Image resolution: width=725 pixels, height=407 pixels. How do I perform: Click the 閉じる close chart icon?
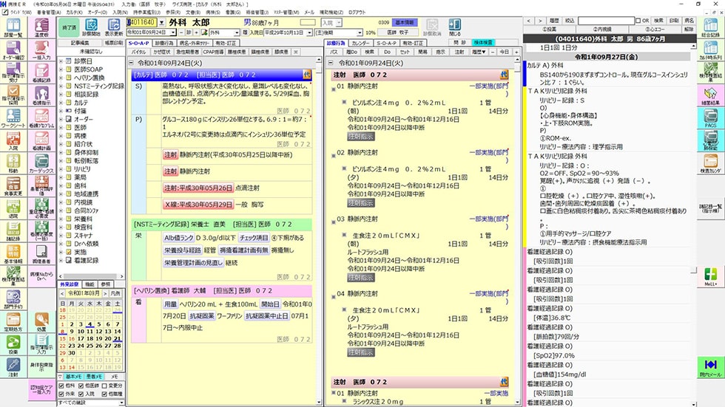[454, 27]
